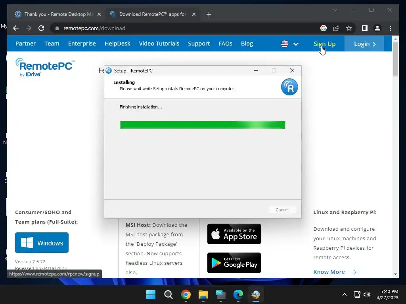Image resolution: width=406 pixels, height=304 pixels.
Task: Open the clock and date 7:40 PM
Action: pyautogui.click(x=387, y=294)
